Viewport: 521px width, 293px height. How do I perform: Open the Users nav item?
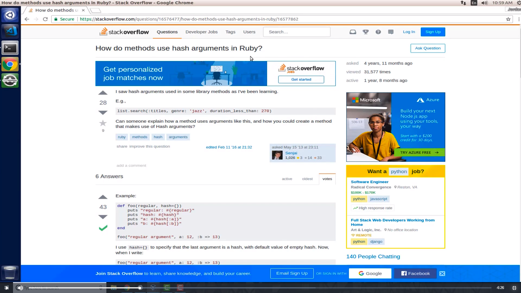click(249, 32)
